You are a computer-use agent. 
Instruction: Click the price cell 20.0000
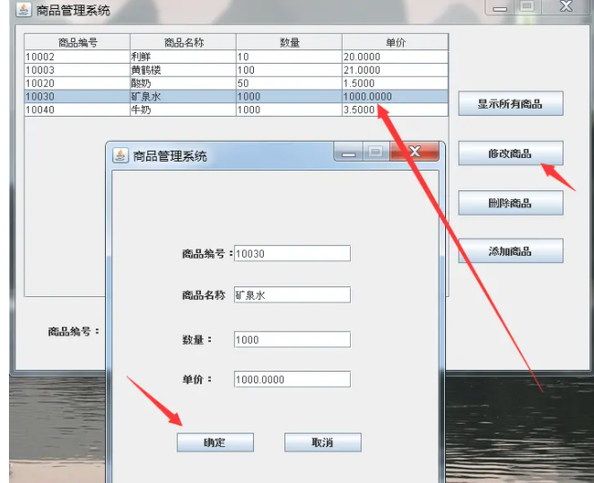396,57
